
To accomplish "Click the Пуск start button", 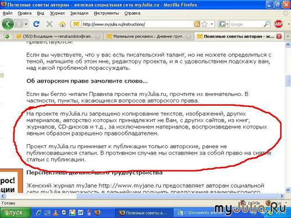I will [x=15, y=213].
